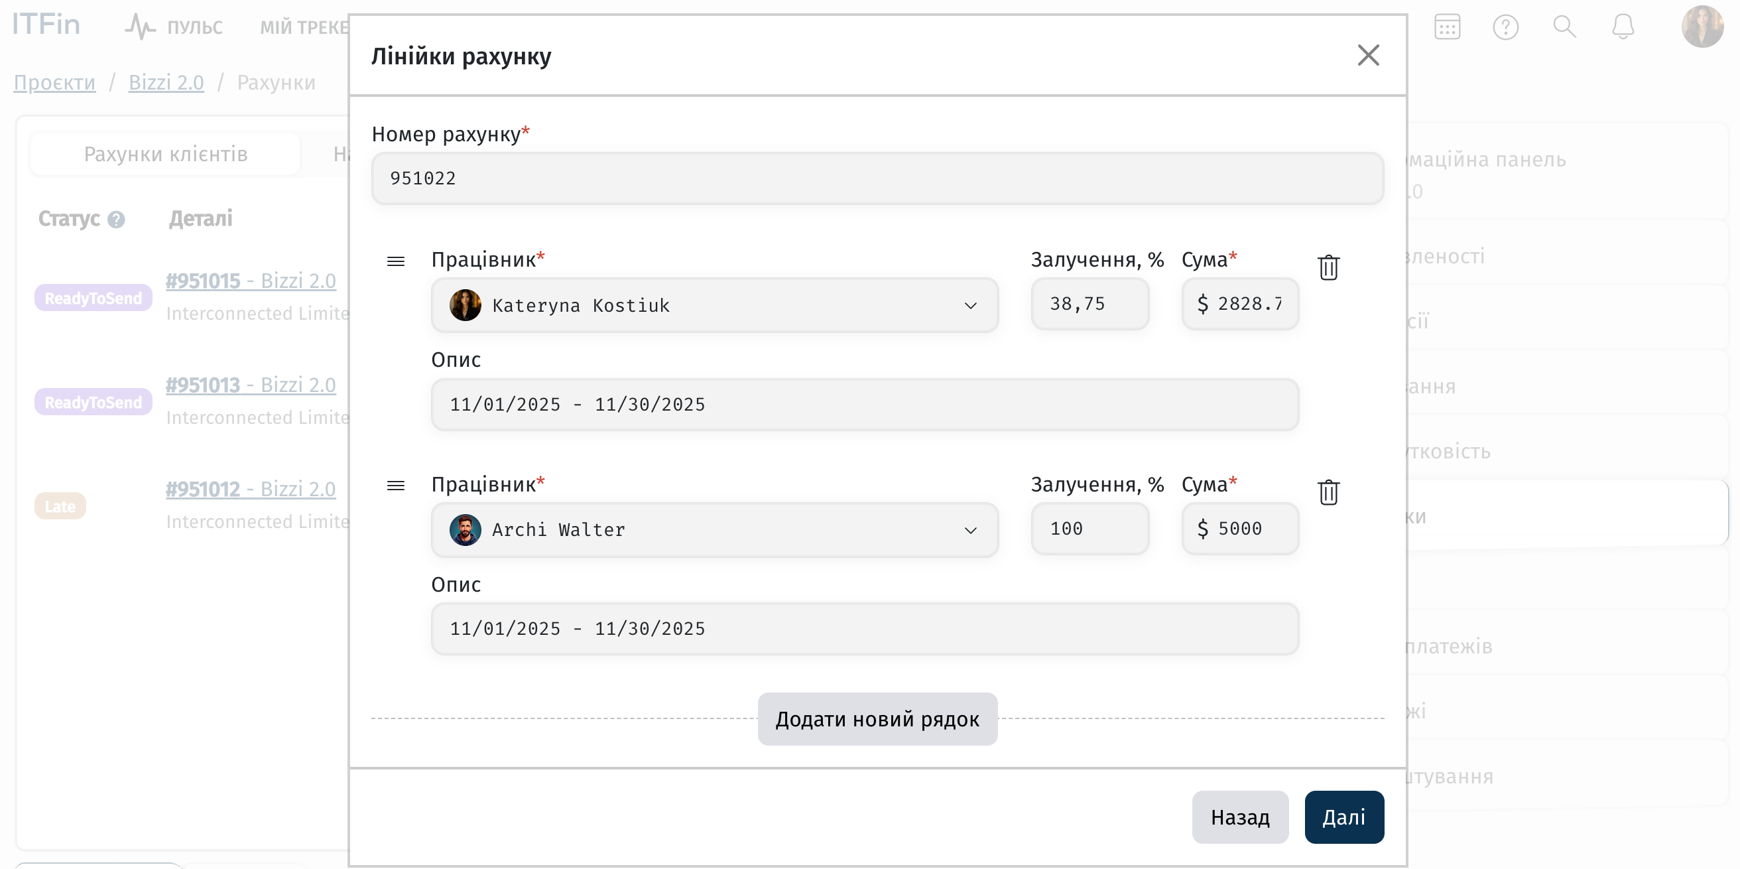Focus the Номер рахунку input field

(x=877, y=178)
